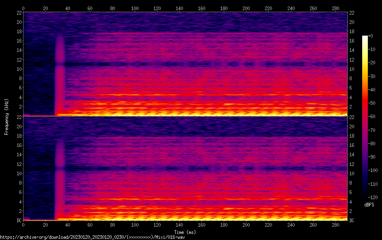The width and height of the screenshot is (382, 240).
Task: Click the "Time (ms)" axis label
Action: 185,232
